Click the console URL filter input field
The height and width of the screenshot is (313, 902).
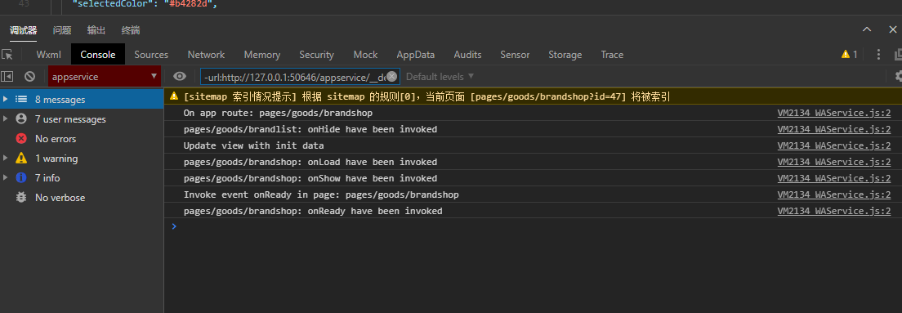tap(293, 77)
